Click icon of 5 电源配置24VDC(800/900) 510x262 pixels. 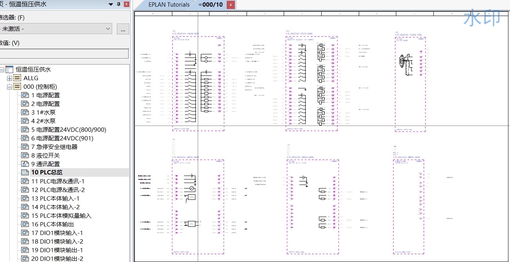pos(25,129)
